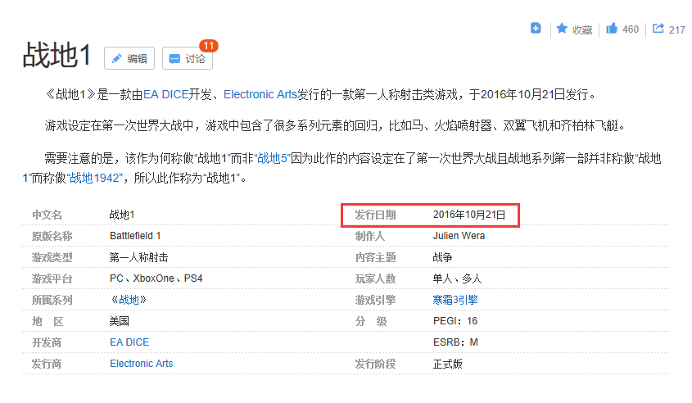Image resolution: width=692 pixels, height=403 pixels.
Task: Click the 发行阶段 label
Action: click(376, 364)
